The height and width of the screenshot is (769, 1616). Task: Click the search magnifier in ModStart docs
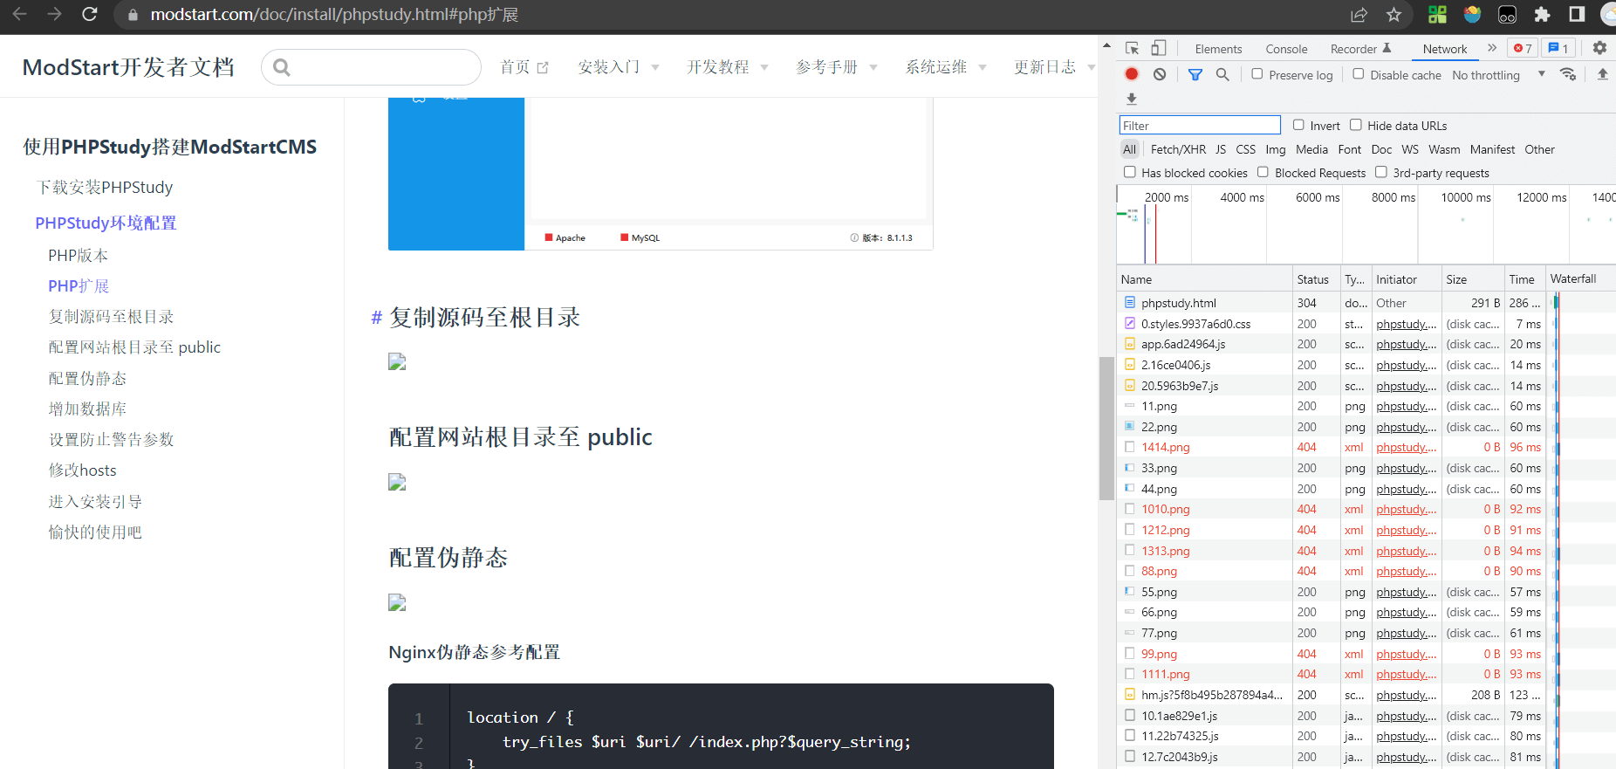(x=281, y=67)
